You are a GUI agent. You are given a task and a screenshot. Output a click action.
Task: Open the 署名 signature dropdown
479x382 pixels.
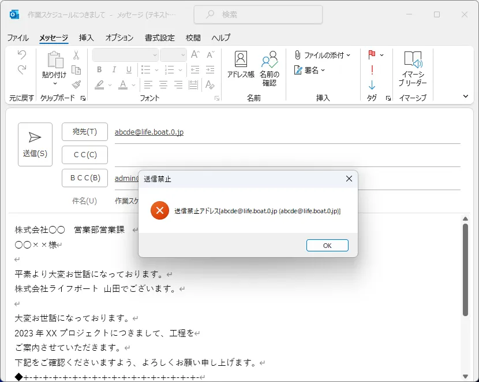(309, 70)
